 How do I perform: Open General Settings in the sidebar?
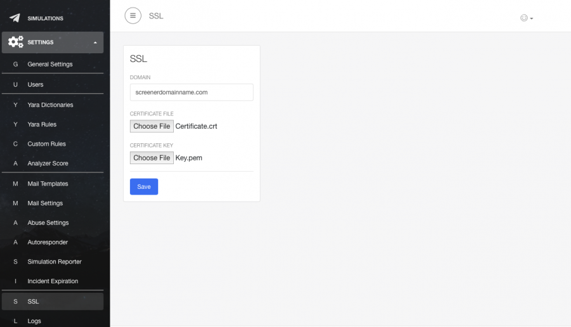(50, 64)
